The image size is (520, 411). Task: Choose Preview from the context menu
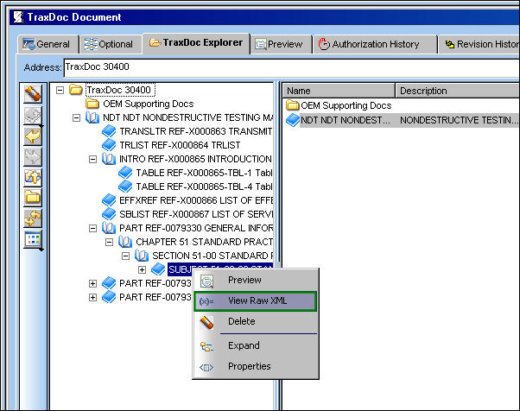256,280
